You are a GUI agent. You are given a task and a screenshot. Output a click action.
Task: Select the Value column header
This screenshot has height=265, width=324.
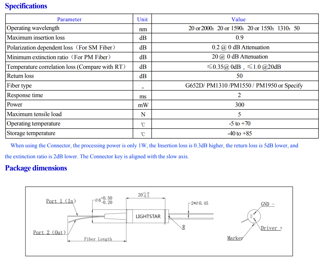coord(238,19)
